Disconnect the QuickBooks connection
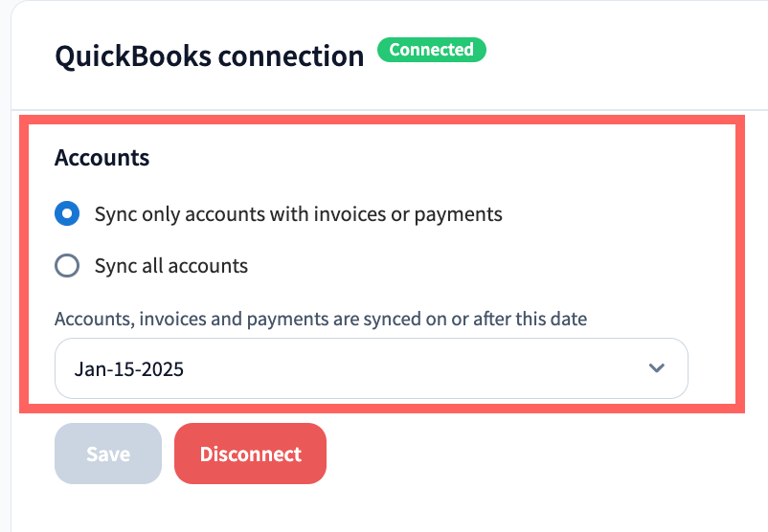The image size is (768, 532). (x=251, y=454)
